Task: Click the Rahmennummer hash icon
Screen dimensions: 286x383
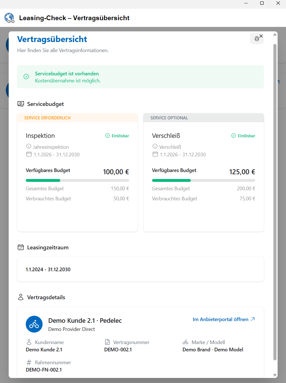Action: (29, 362)
